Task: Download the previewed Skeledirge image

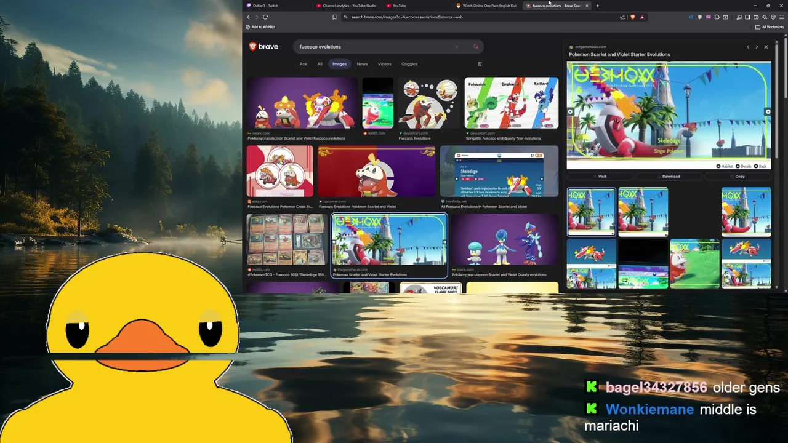Action: 669,177
